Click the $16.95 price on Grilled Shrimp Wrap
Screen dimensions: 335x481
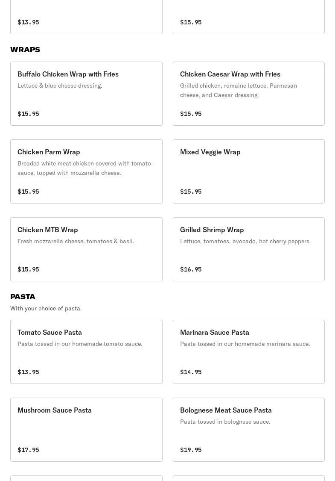[x=191, y=269]
